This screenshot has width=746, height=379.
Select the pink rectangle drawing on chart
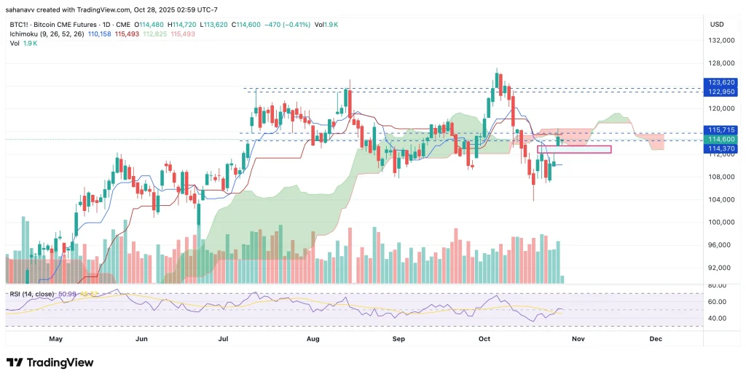[x=574, y=150]
